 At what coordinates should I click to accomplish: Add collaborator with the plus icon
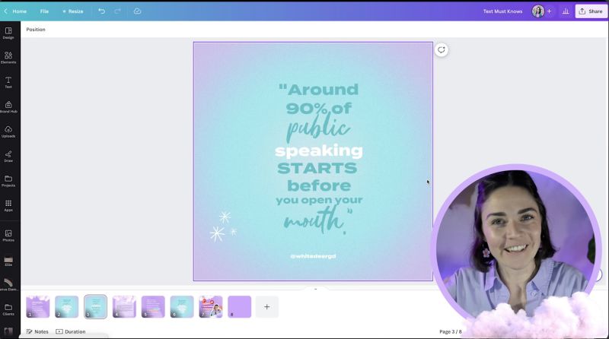pyautogui.click(x=549, y=11)
